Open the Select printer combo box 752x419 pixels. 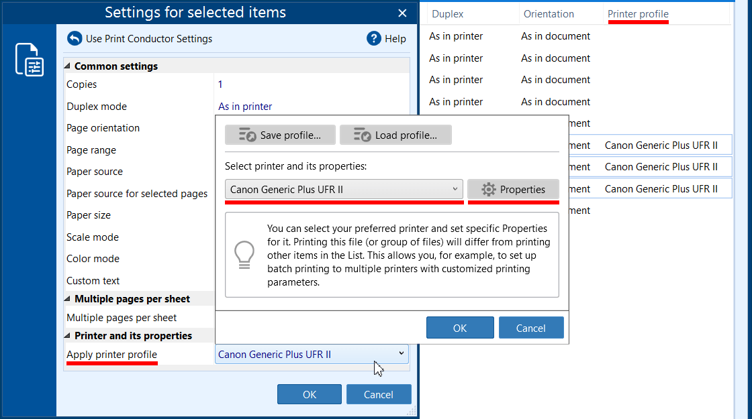pos(344,190)
